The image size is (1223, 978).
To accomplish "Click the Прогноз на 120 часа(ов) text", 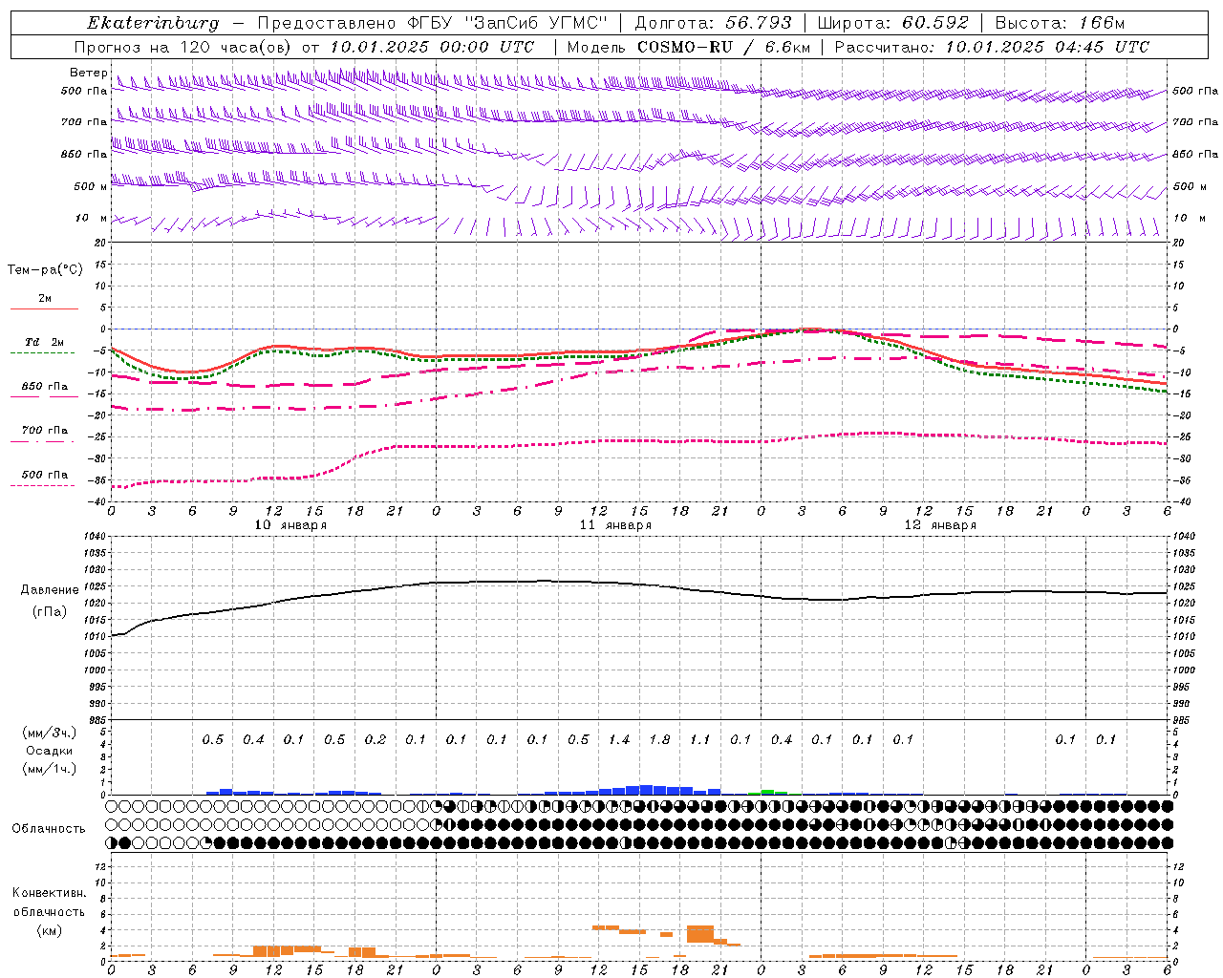I will [182, 47].
